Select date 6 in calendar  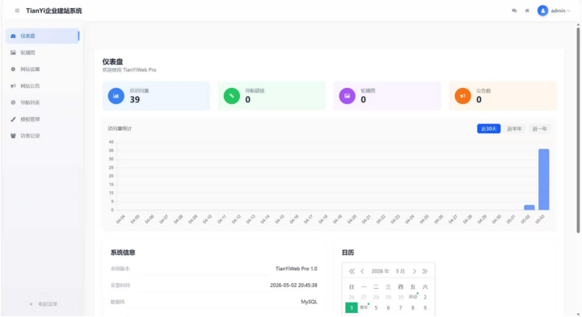pos(388,308)
